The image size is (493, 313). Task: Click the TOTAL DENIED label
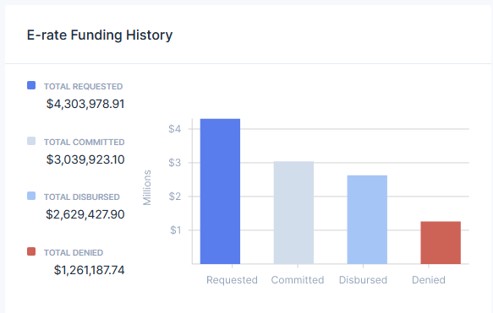tap(74, 253)
